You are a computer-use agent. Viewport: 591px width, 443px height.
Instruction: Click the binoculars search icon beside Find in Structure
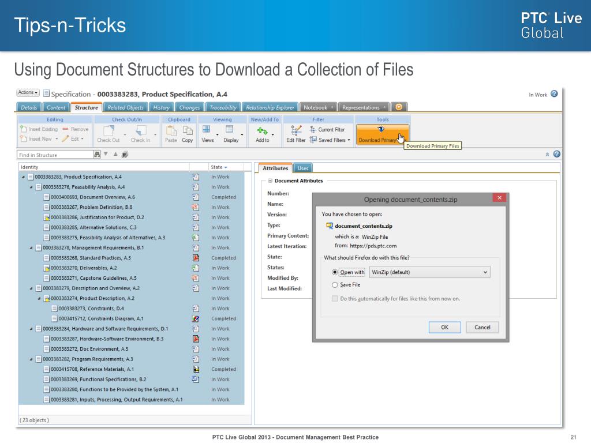[97, 154]
